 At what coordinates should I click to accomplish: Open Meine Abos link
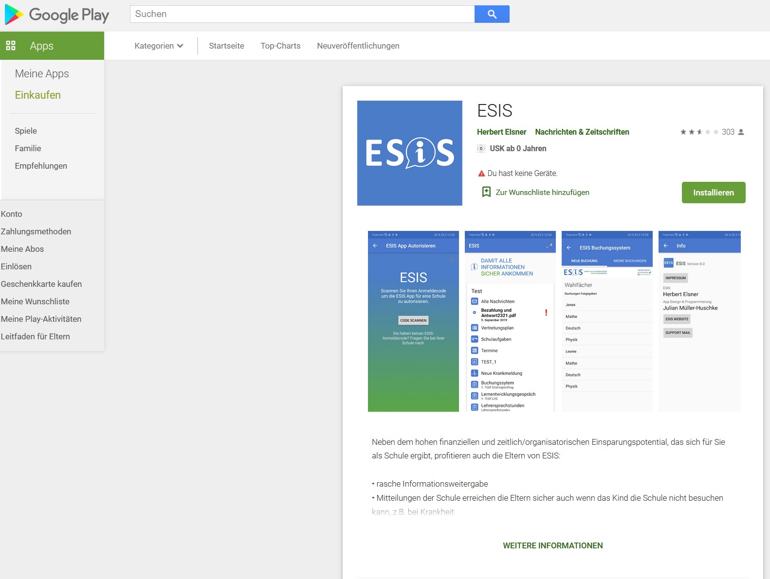tap(22, 249)
